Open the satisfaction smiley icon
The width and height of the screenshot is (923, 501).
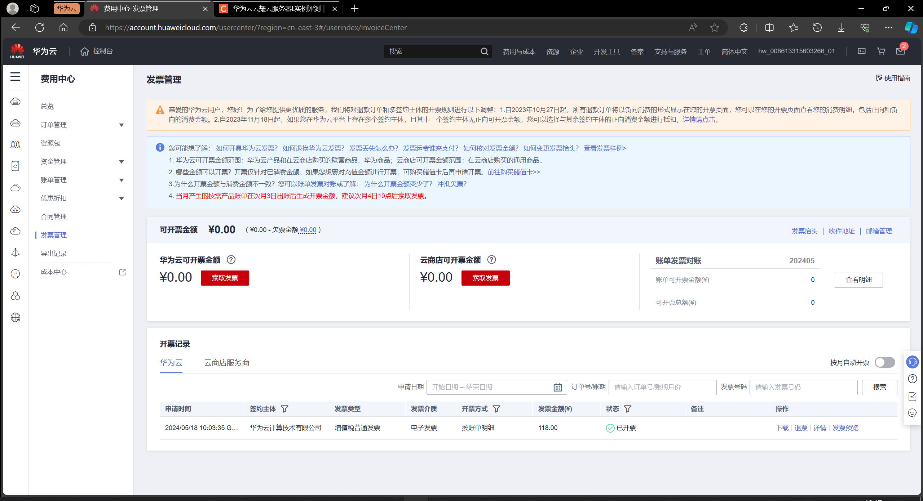[x=913, y=413]
